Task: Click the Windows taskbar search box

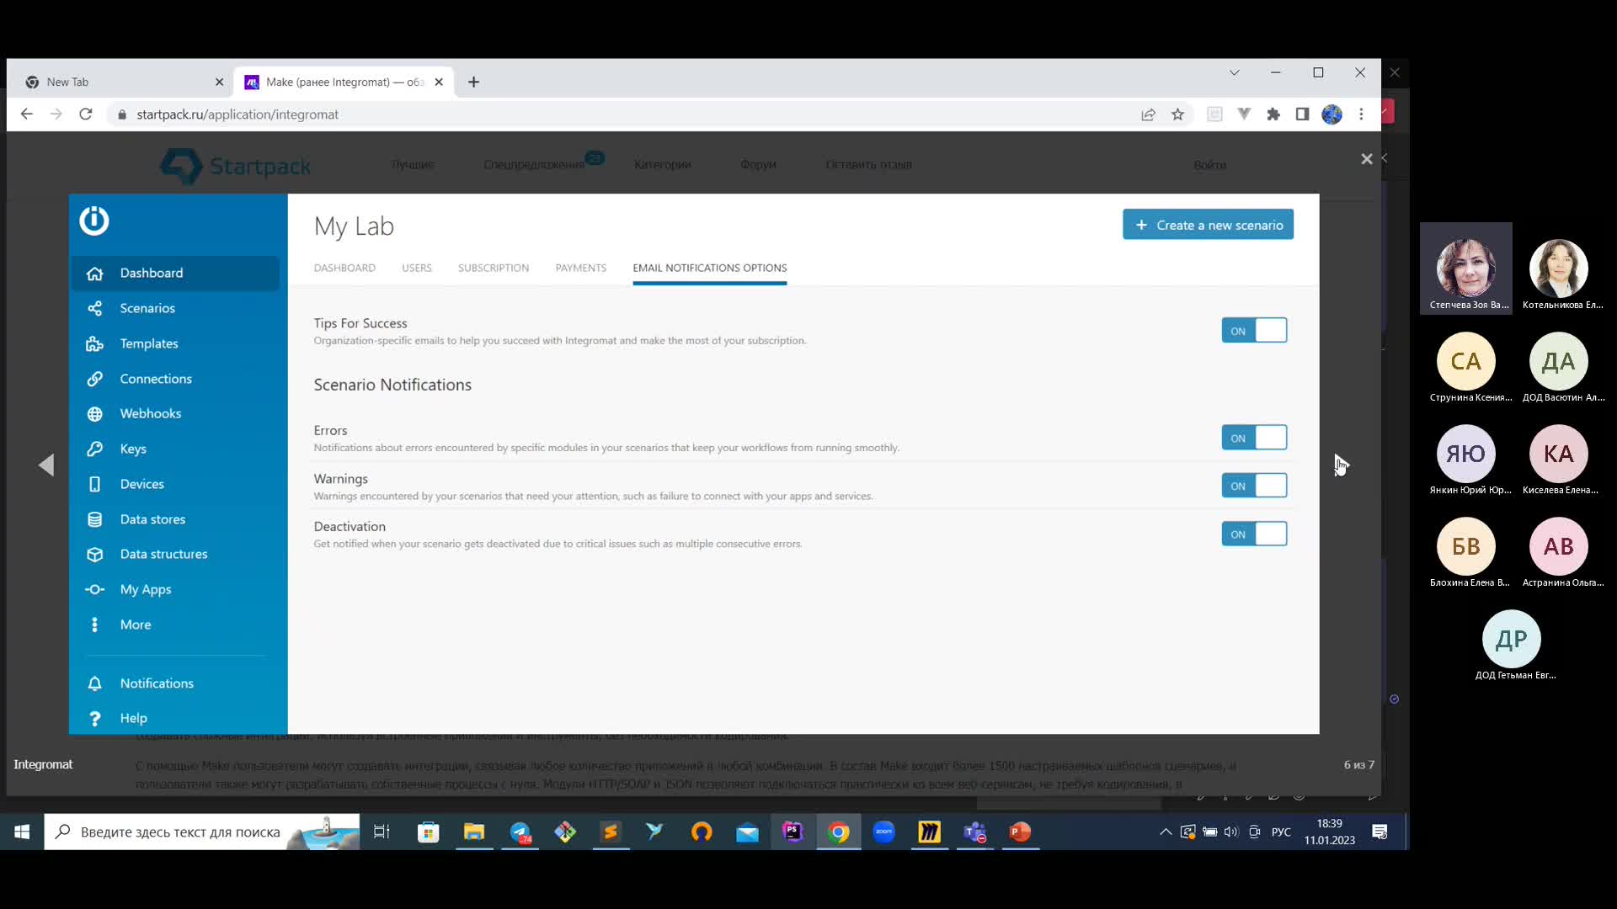Action: coord(202,832)
